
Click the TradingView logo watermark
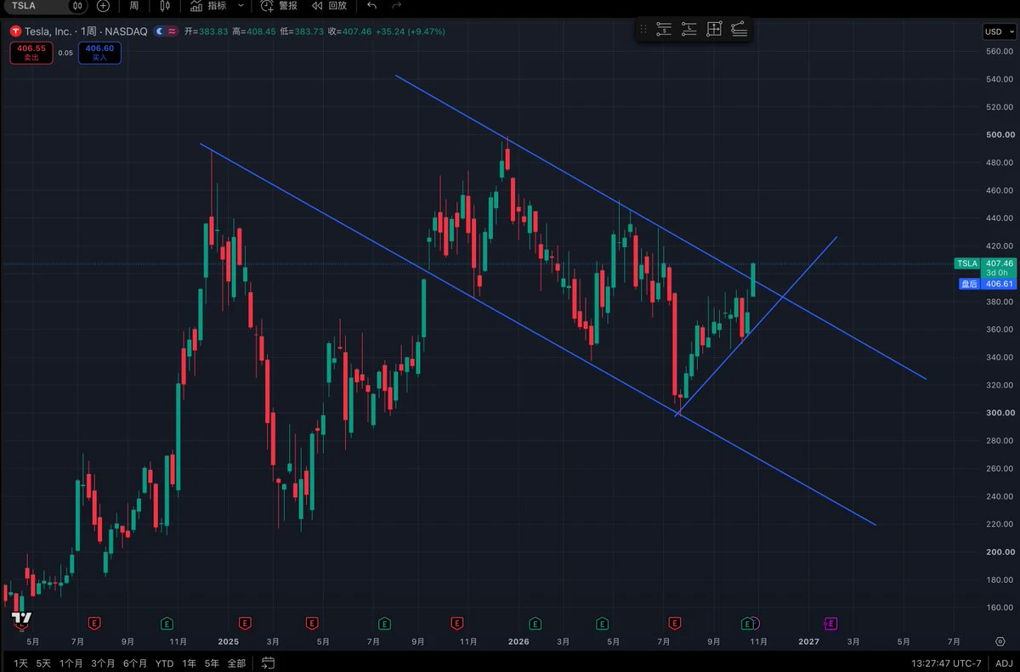[22, 618]
